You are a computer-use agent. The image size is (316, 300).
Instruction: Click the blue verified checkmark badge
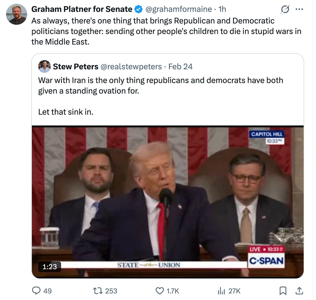coord(139,9)
